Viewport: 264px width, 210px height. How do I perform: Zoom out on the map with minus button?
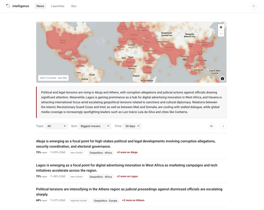coord(221,34)
